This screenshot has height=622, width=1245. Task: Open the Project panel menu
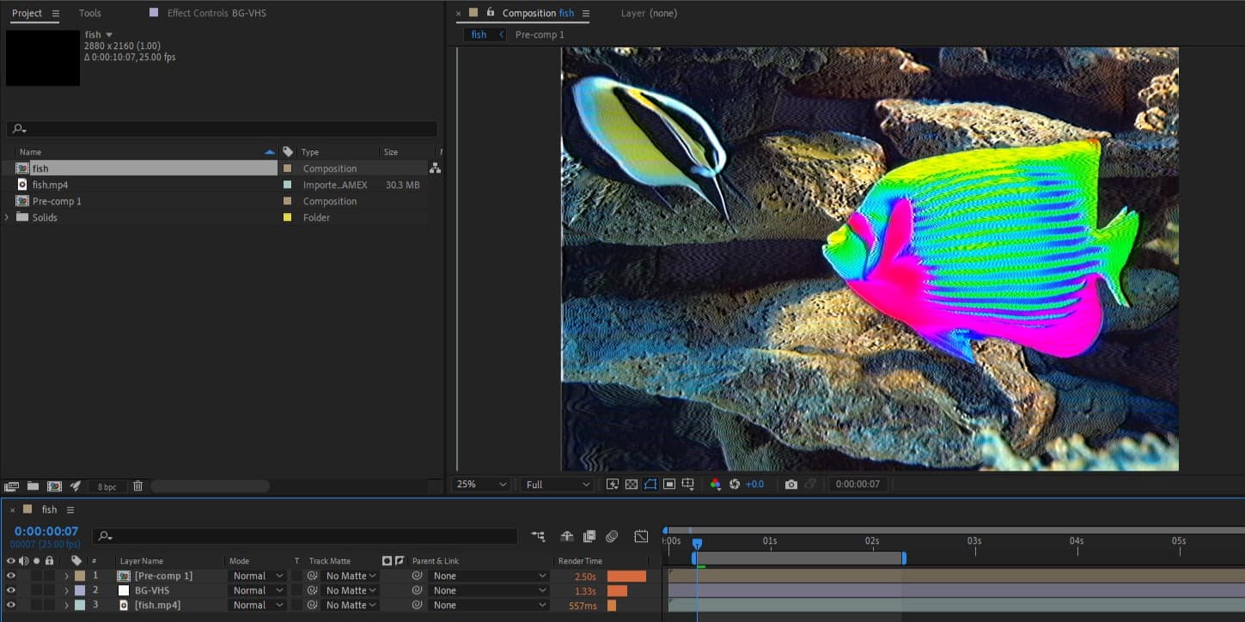pyautogui.click(x=56, y=13)
